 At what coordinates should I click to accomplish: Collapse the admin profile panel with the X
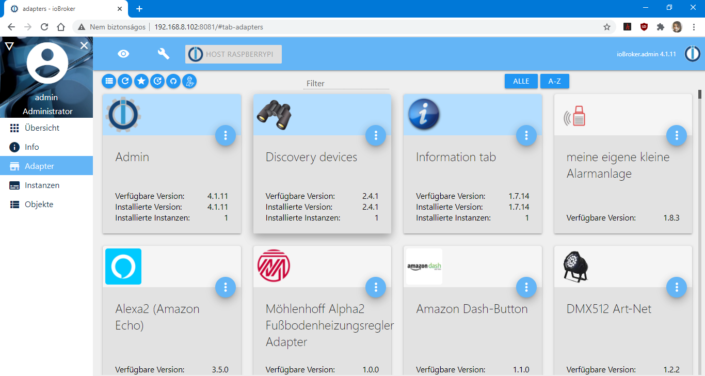(x=84, y=45)
